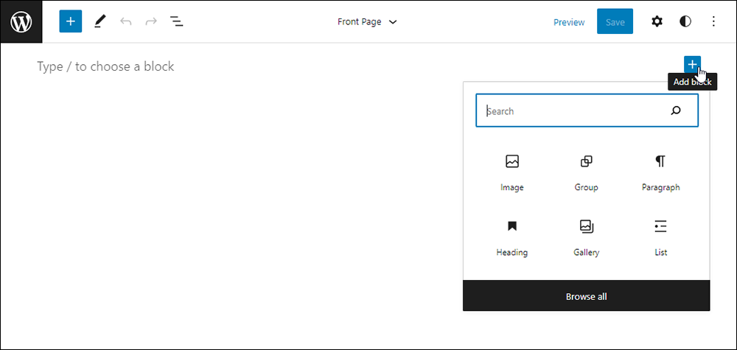Click the Redo arrow icon
This screenshot has height=350, width=737.
pos(151,21)
